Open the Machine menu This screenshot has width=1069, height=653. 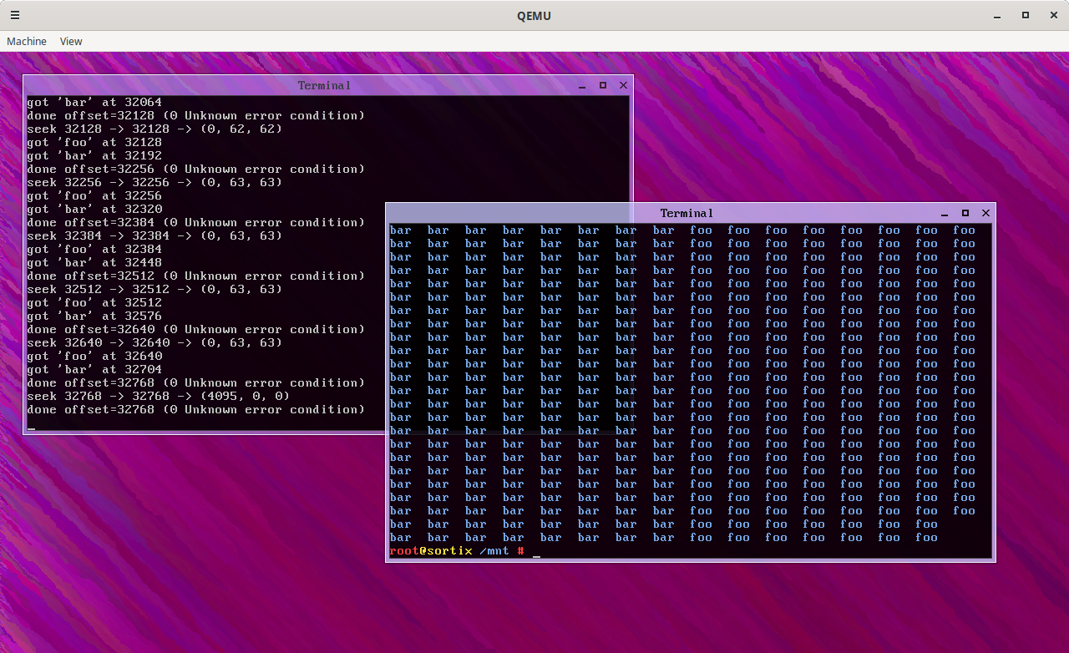pyautogui.click(x=27, y=41)
